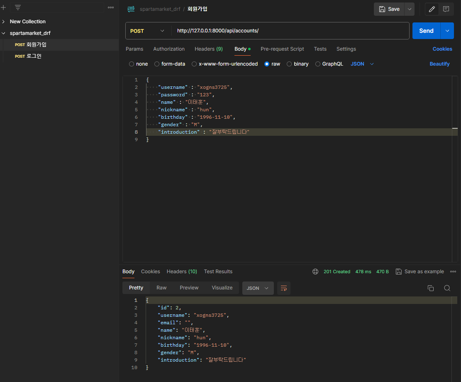Search response with magnifier icon
This screenshot has width=461, height=382.
447,288
